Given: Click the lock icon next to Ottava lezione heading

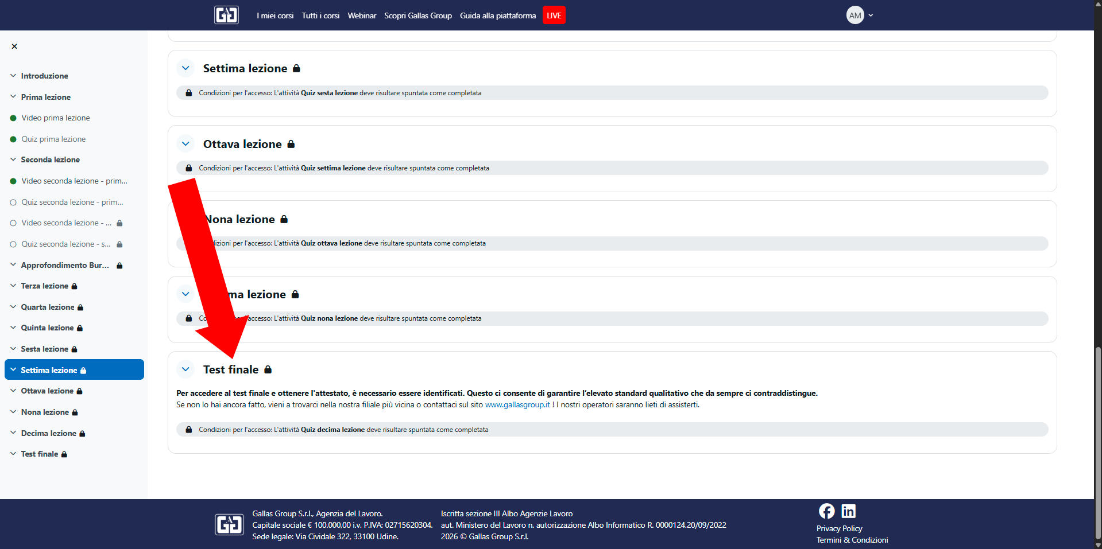Looking at the screenshot, I should pyautogui.click(x=291, y=144).
